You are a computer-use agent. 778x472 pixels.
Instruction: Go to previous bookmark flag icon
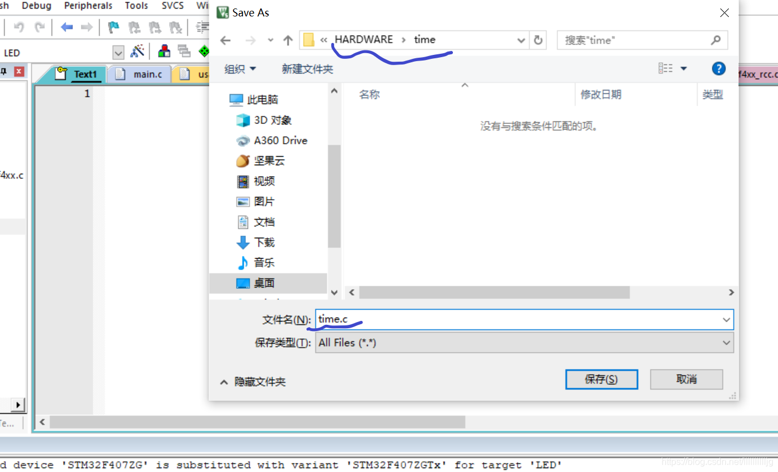[x=134, y=27]
